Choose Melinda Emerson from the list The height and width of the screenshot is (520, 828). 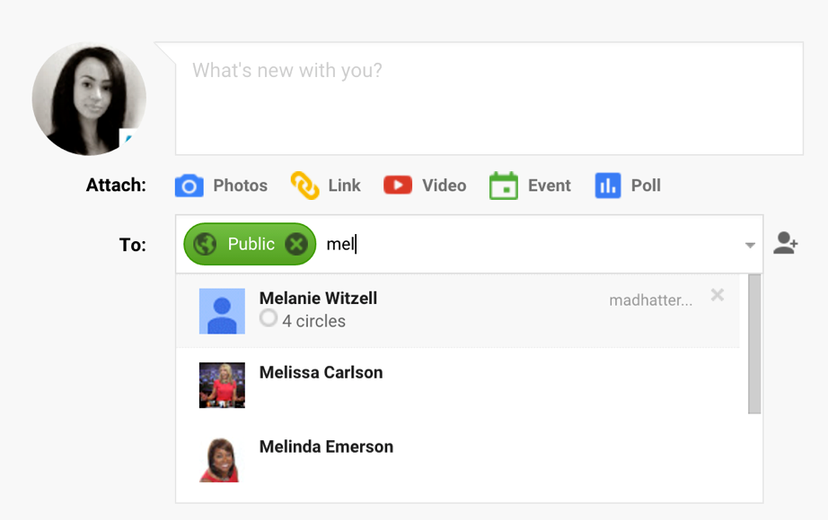pos(326,447)
